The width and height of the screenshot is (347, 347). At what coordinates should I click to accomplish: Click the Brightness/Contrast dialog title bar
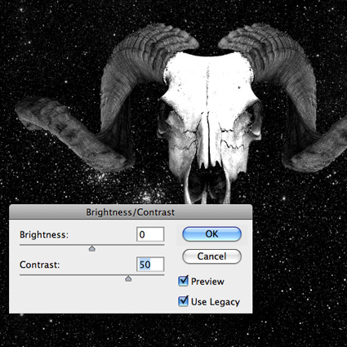(x=131, y=212)
